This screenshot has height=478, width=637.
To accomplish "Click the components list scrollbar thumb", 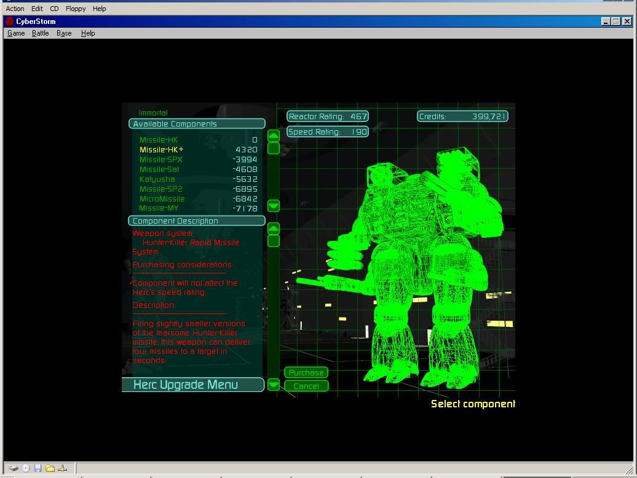I will tap(274, 148).
